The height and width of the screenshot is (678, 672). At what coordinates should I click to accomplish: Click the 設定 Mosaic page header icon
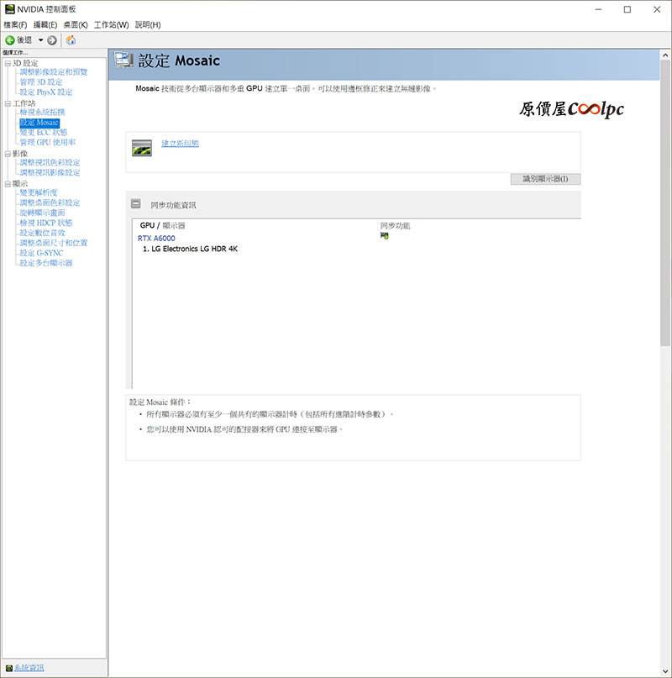coord(123,60)
